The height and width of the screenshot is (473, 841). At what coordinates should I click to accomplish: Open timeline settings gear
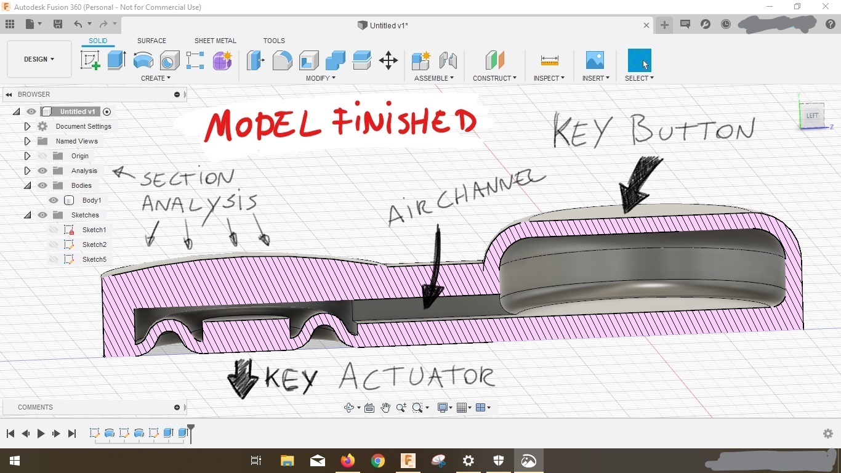point(828,434)
